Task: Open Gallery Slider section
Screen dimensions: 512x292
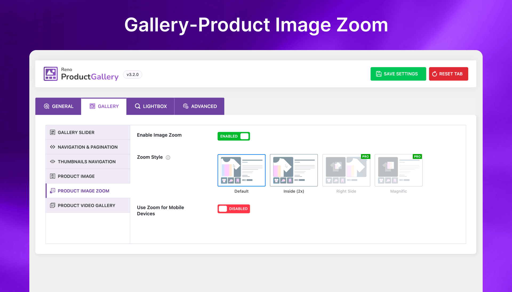Action: click(88, 132)
